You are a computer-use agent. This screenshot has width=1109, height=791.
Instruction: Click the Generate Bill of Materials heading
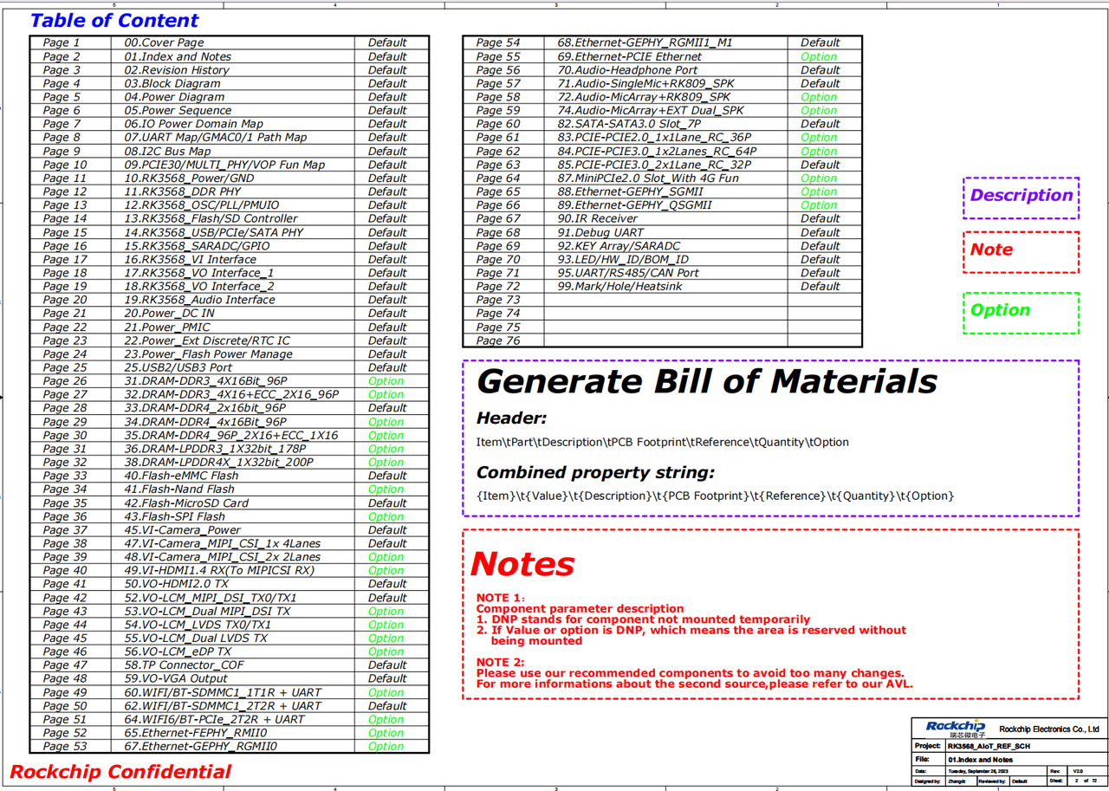[706, 381]
